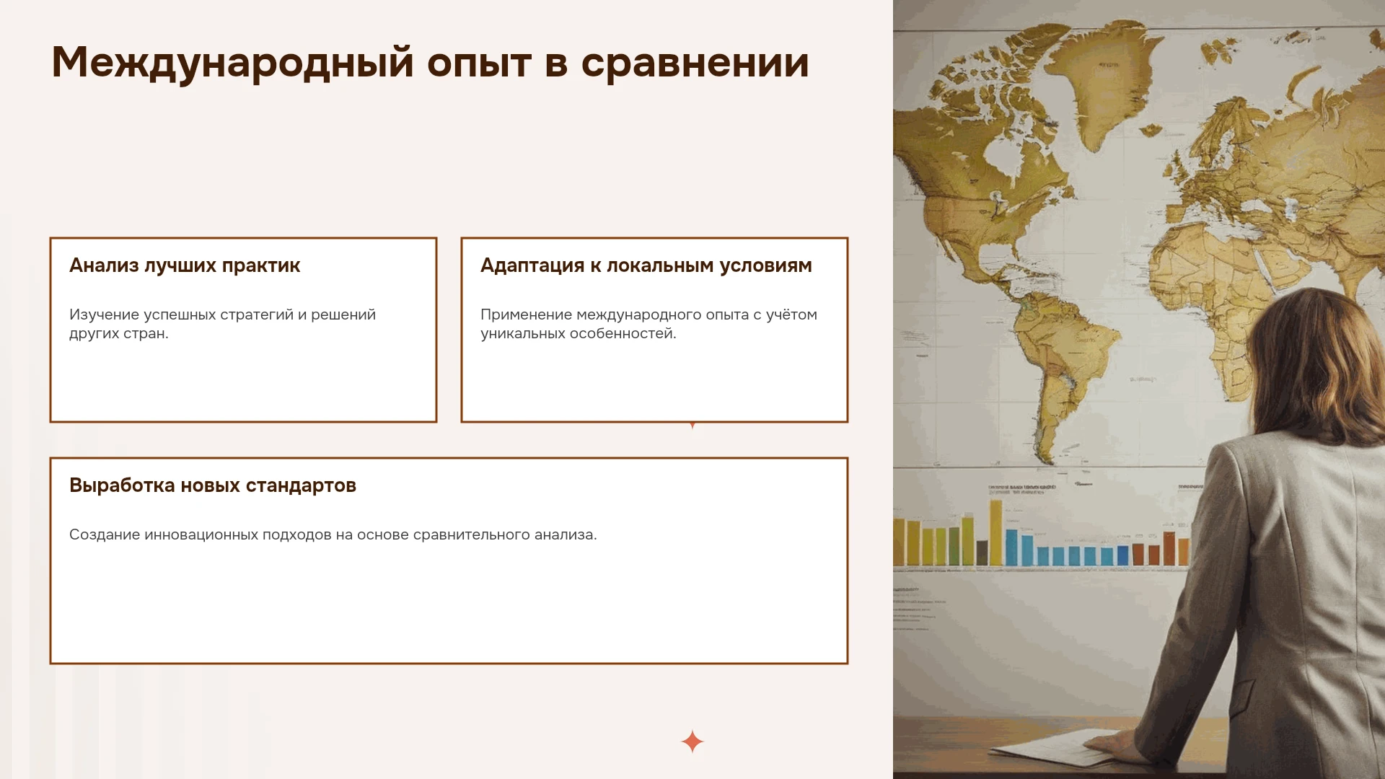Screen dimensions: 1385x779
Task: Click the text других стран in first card
Action: pyautogui.click(x=118, y=333)
